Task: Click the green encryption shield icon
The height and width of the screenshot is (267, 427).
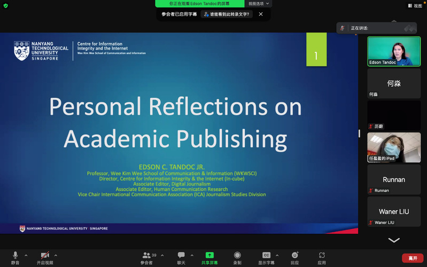Action: point(6,6)
